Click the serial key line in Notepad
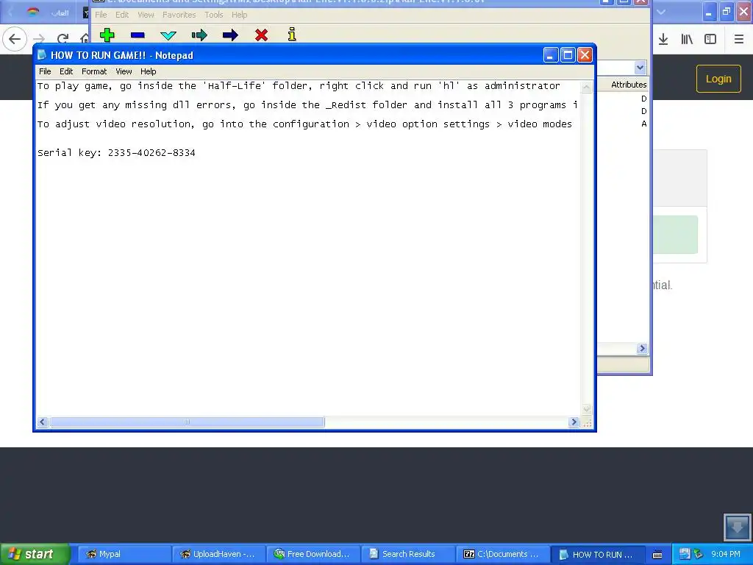 click(116, 153)
